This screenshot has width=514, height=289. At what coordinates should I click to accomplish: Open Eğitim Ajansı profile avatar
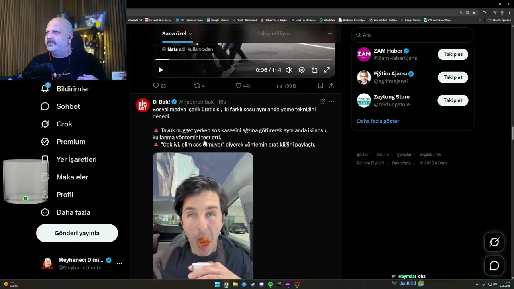click(364, 77)
